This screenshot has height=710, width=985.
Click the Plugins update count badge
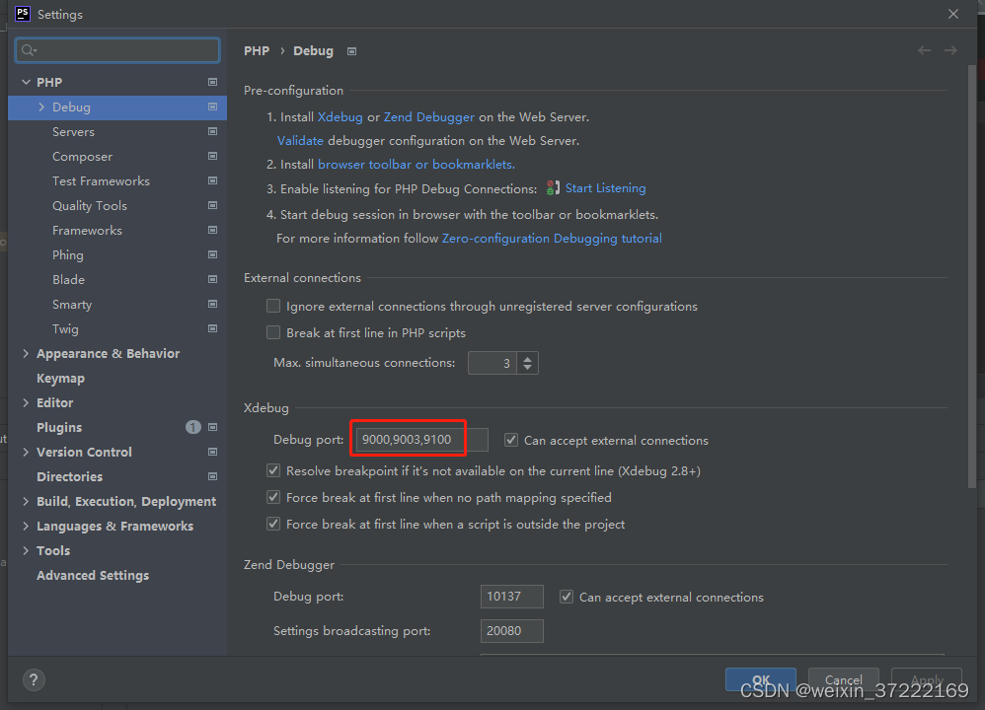[192, 427]
